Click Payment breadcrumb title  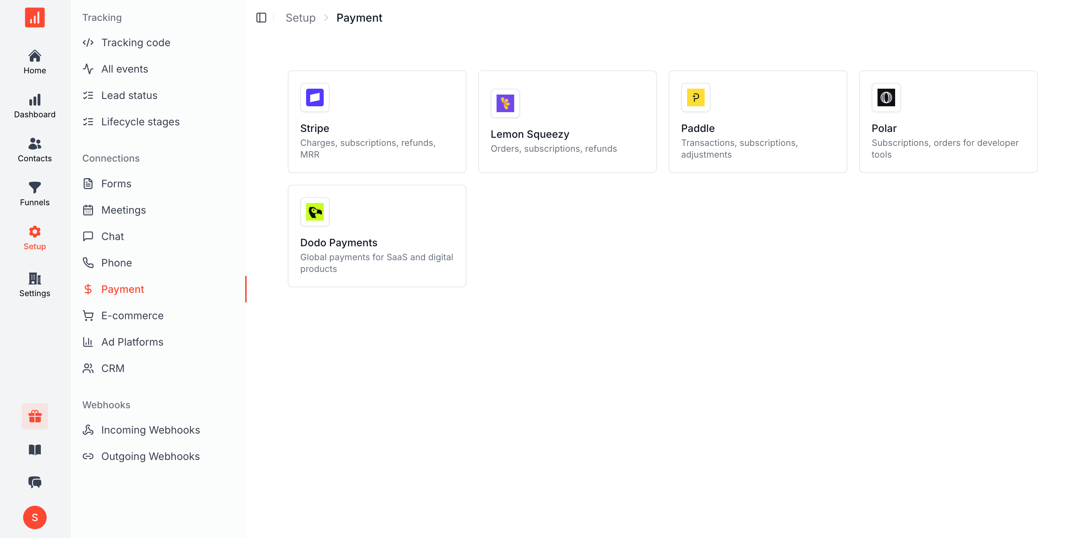point(359,18)
